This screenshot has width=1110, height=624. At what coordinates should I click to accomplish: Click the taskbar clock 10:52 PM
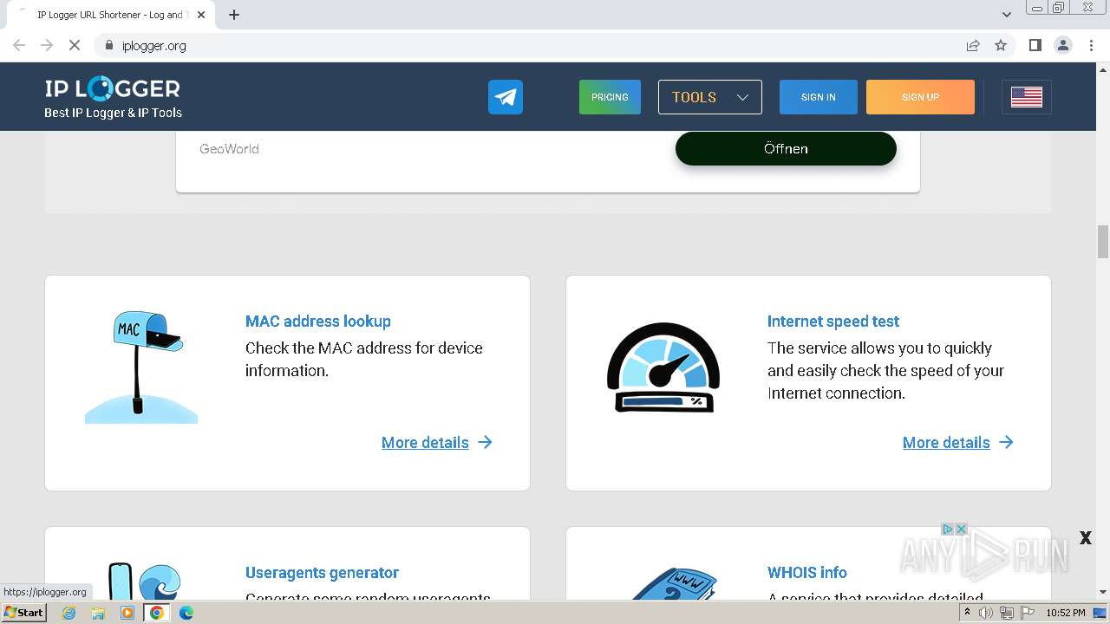1065,613
